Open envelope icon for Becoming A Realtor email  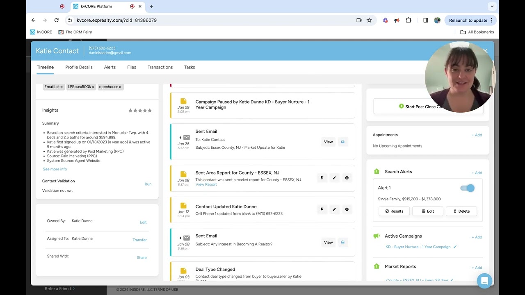tap(342, 242)
